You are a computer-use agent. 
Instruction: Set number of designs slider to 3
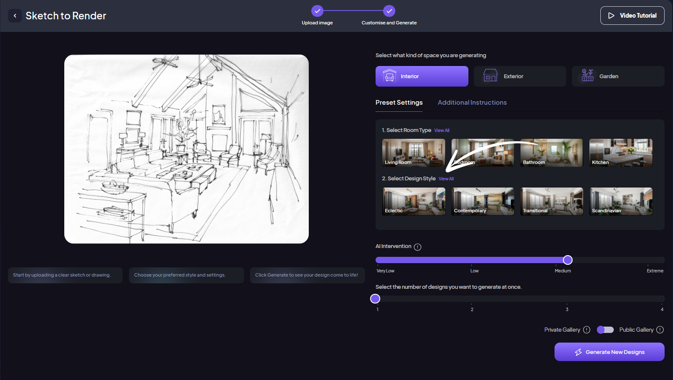pyautogui.click(x=567, y=299)
